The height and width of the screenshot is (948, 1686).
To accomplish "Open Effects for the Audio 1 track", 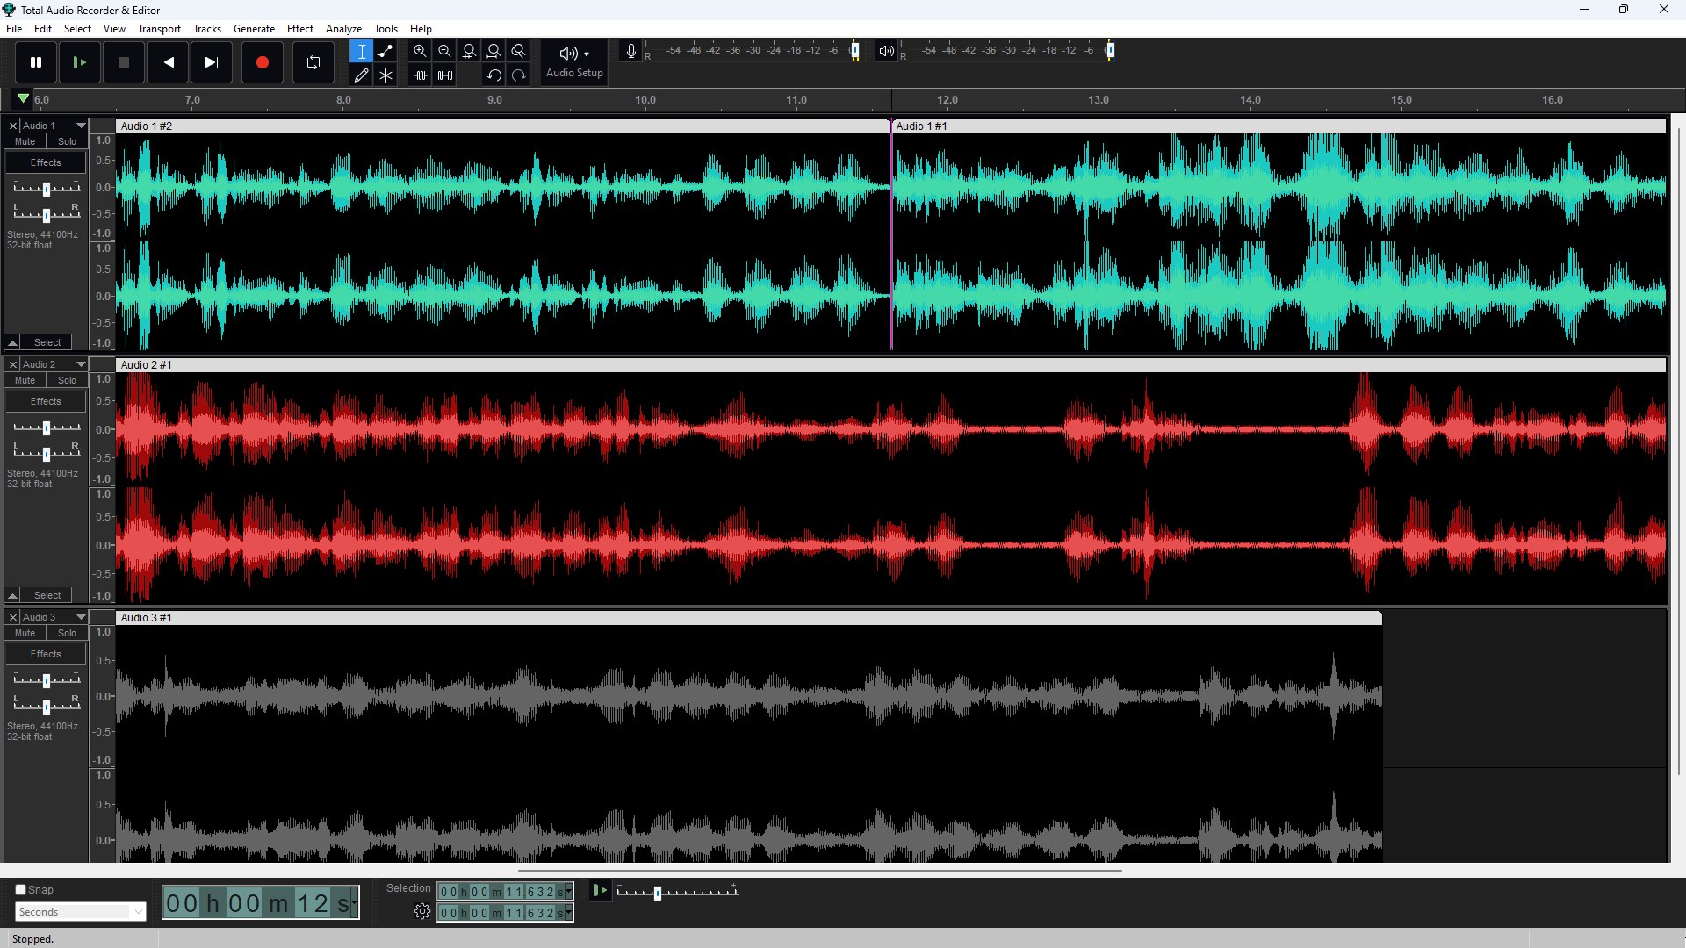I will pos(45,162).
